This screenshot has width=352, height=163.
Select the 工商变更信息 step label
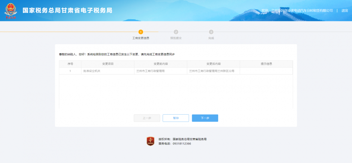tap(141, 38)
